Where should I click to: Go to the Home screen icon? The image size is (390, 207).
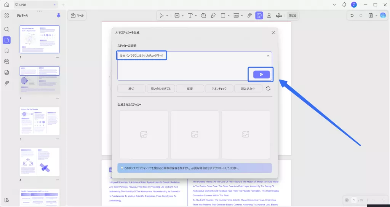pos(7,5)
